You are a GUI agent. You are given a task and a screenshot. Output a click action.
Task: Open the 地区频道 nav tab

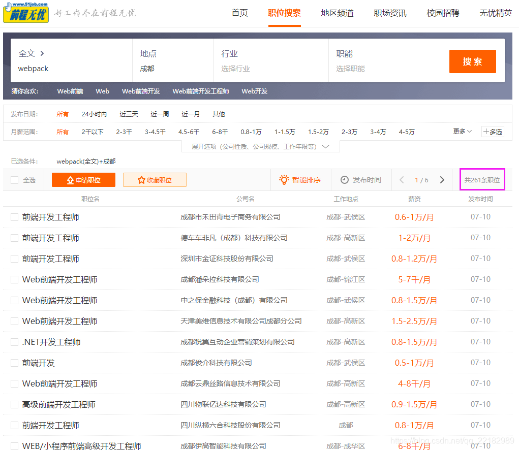click(x=338, y=13)
